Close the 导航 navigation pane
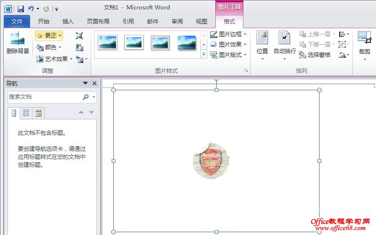The height and width of the screenshot is (235, 376). pos(94,83)
